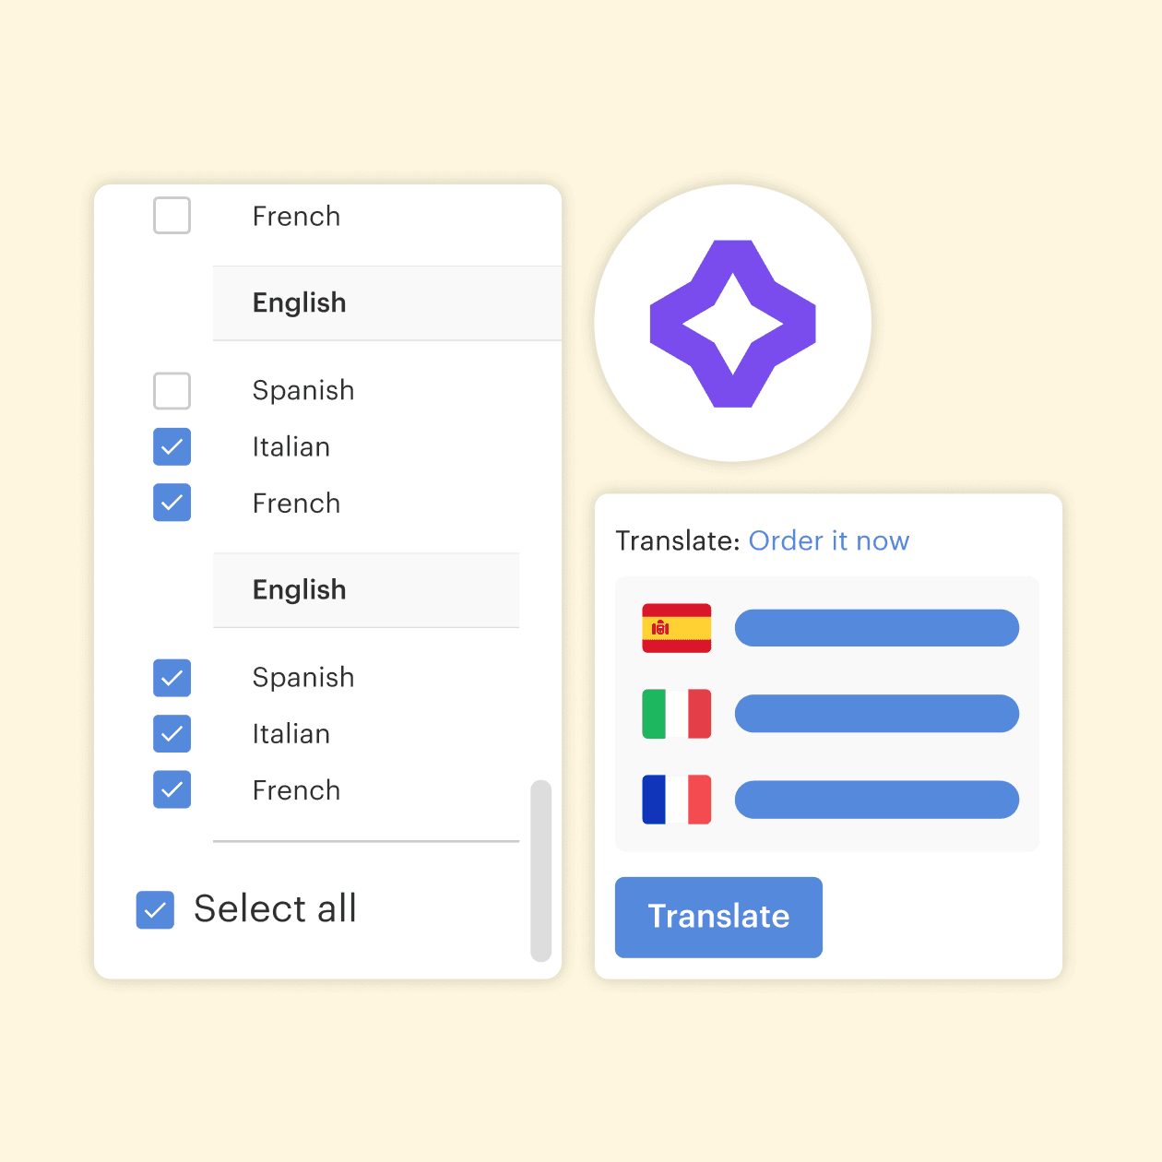
Task: Uncheck French in the first English group
Action: [172, 503]
